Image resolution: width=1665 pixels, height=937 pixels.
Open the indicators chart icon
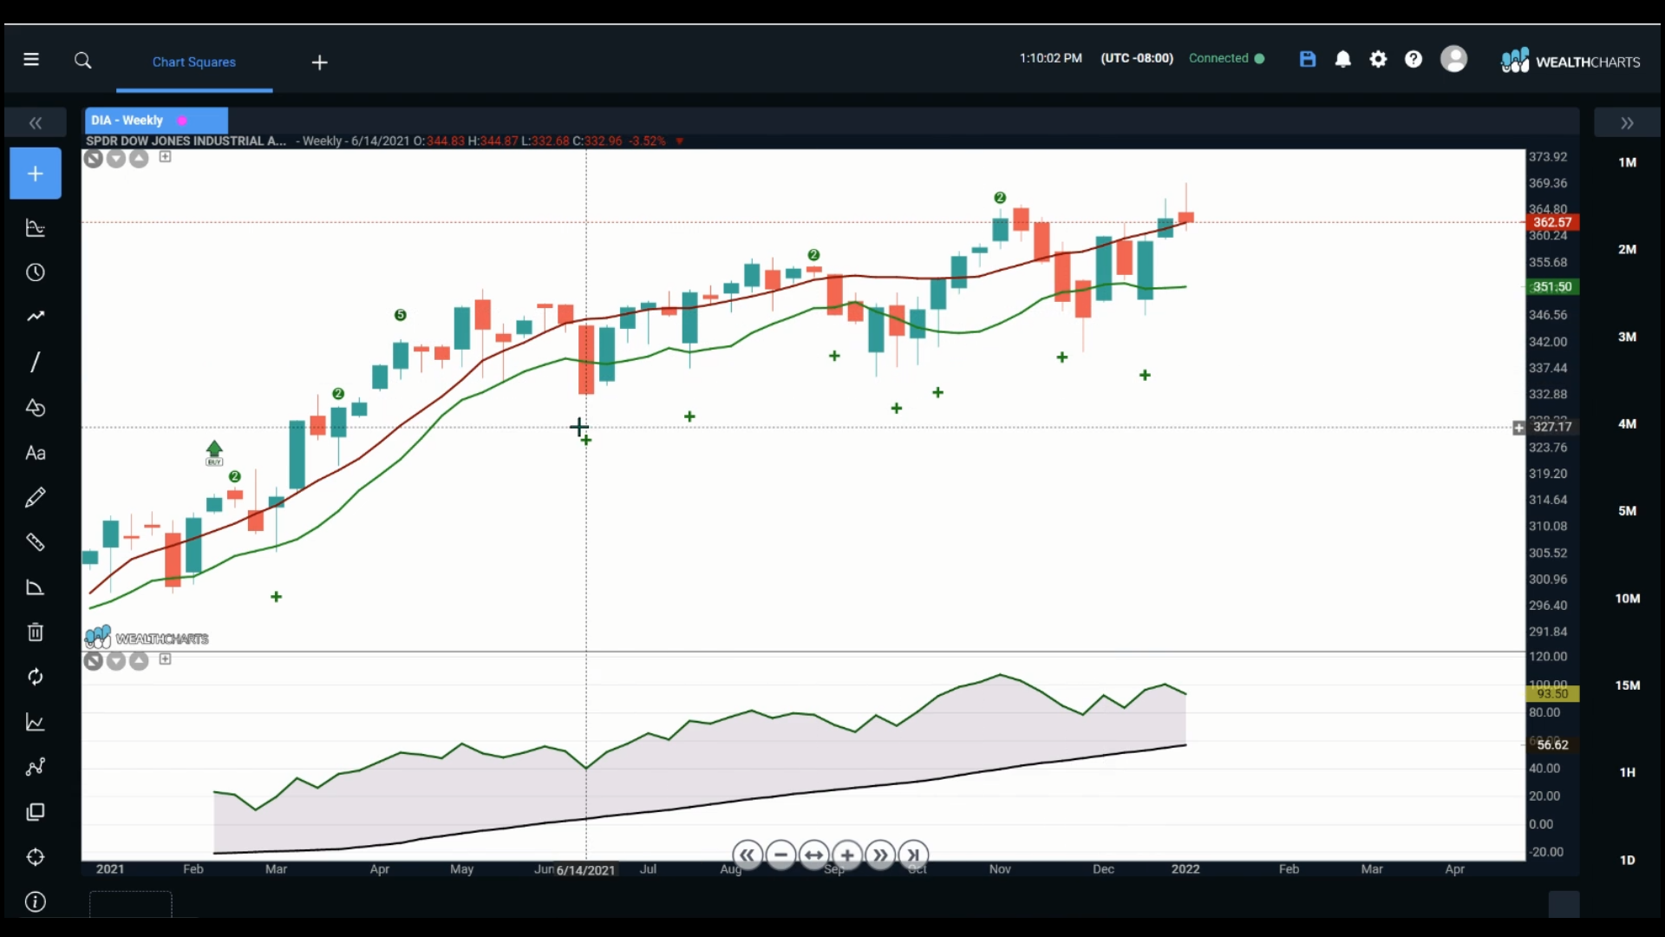click(x=36, y=227)
